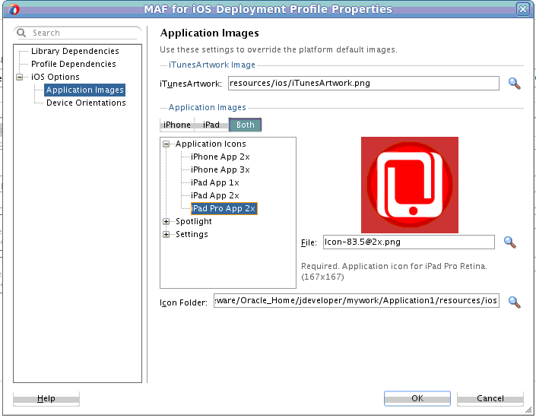
Task: Click browse magnifier next to File field
Action: click(509, 242)
